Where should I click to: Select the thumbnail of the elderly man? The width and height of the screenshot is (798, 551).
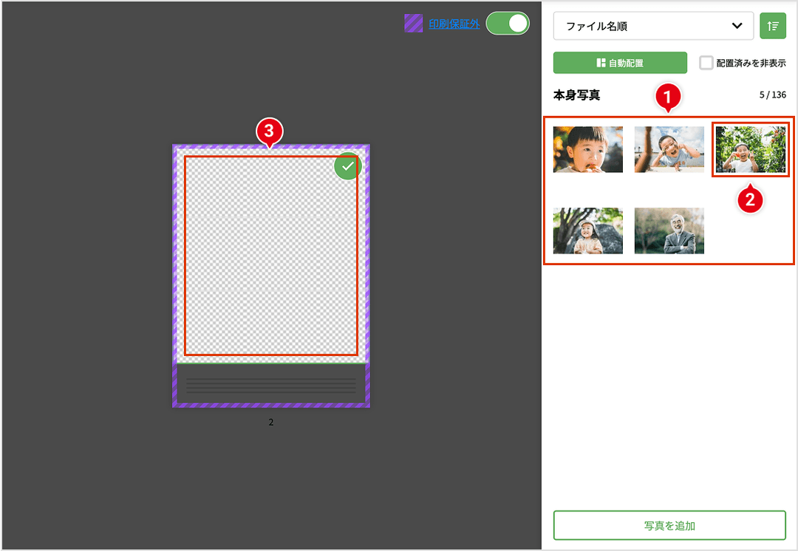pos(669,230)
